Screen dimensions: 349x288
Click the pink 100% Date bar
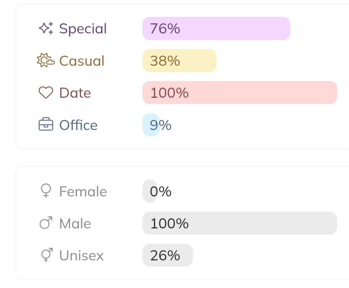240,93
